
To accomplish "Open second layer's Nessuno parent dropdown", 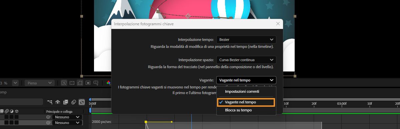I will [x=67, y=123].
